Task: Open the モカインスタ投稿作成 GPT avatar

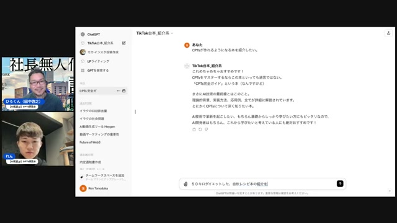Action: click(83, 52)
